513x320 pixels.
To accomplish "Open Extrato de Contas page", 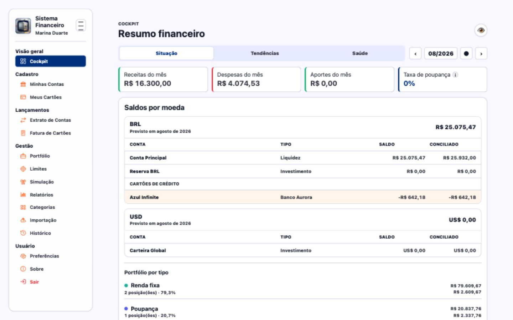I will tap(51, 120).
